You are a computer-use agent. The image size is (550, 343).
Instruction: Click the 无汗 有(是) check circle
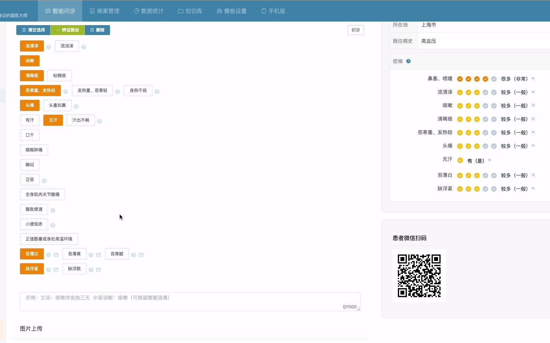click(x=460, y=161)
